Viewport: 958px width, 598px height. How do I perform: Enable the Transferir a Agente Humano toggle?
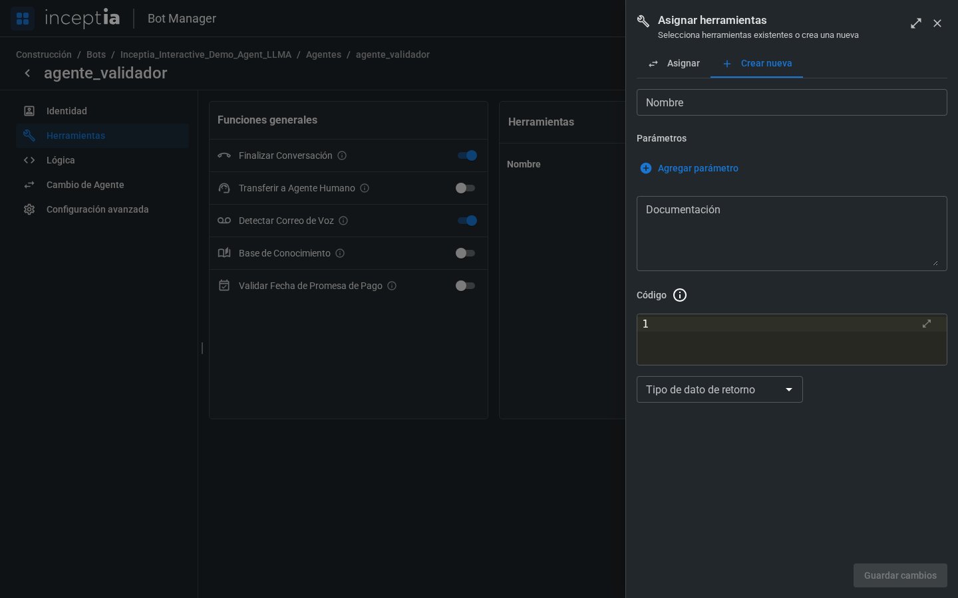pyautogui.click(x=465, y=188)
